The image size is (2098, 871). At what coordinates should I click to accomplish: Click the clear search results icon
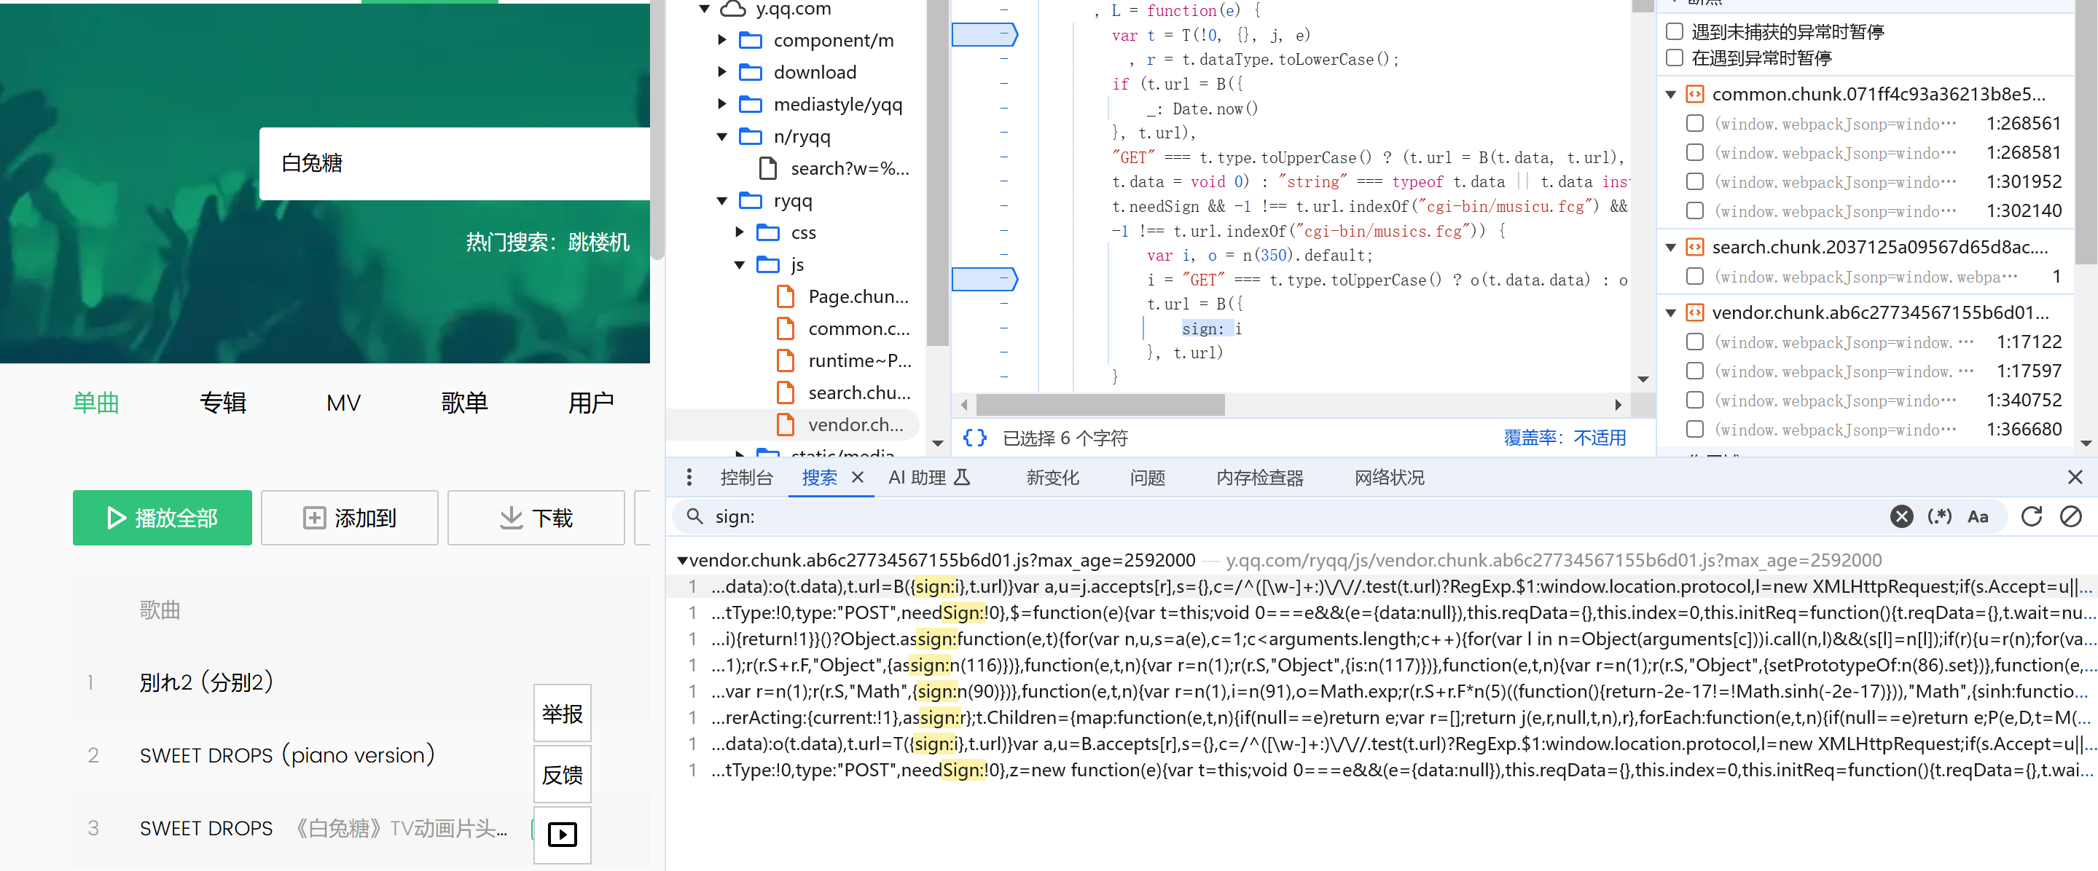[x=2070, y=516]
